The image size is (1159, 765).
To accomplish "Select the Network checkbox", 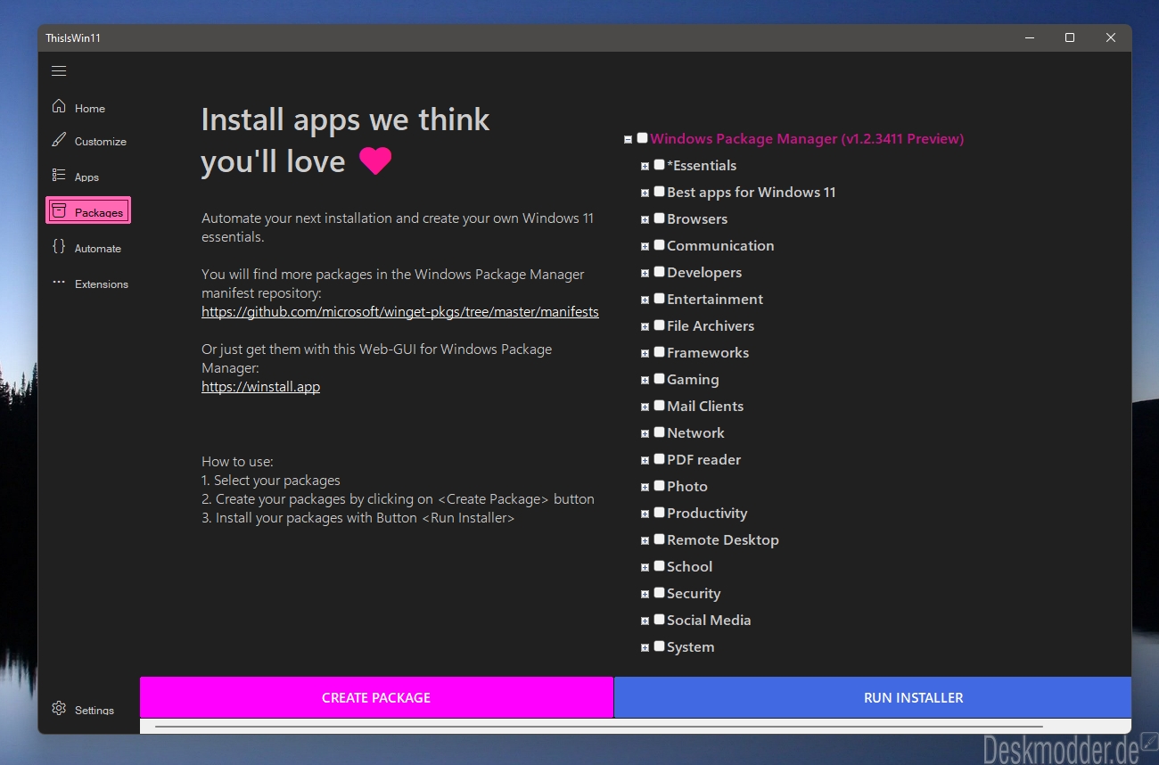I will (659, 432).
